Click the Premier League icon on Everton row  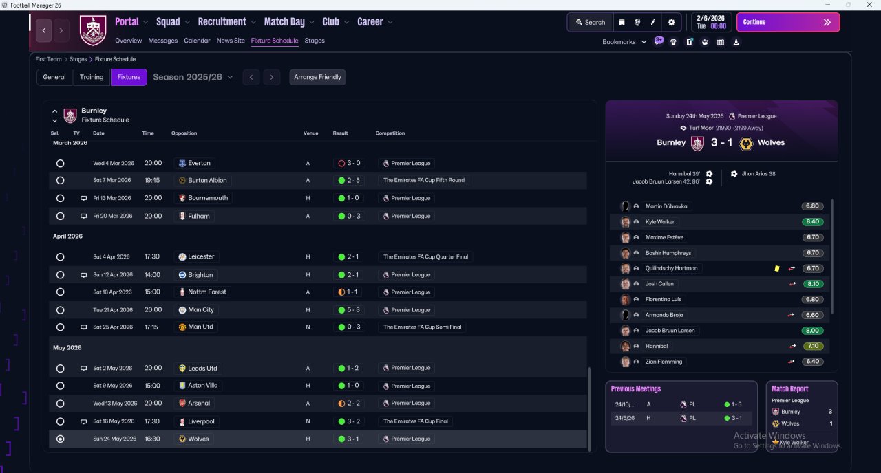point(386,164)
